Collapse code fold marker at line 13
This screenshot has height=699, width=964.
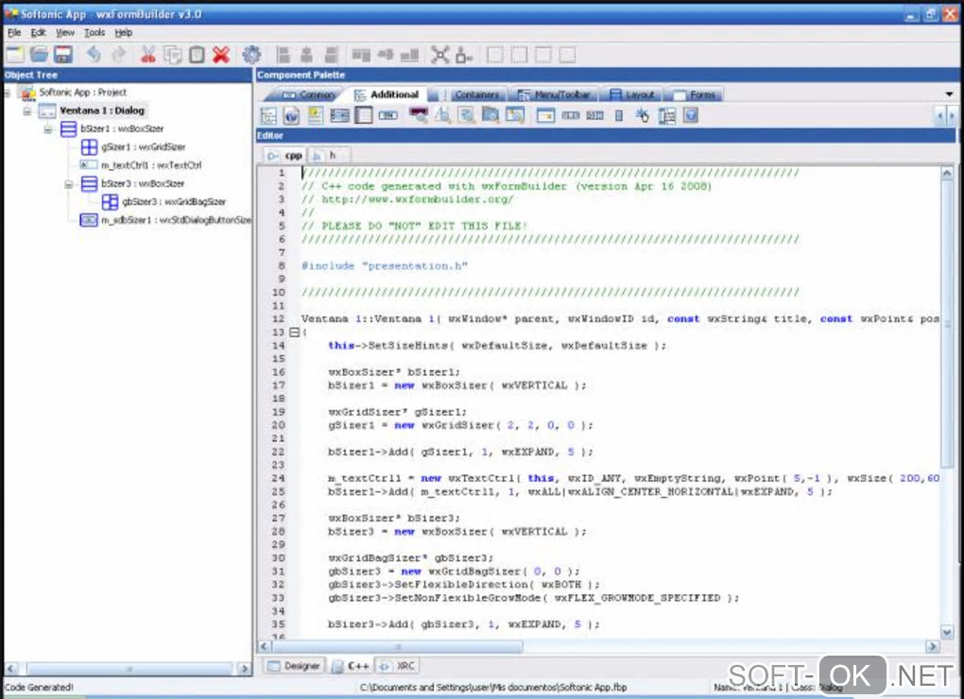coord(294,332)
